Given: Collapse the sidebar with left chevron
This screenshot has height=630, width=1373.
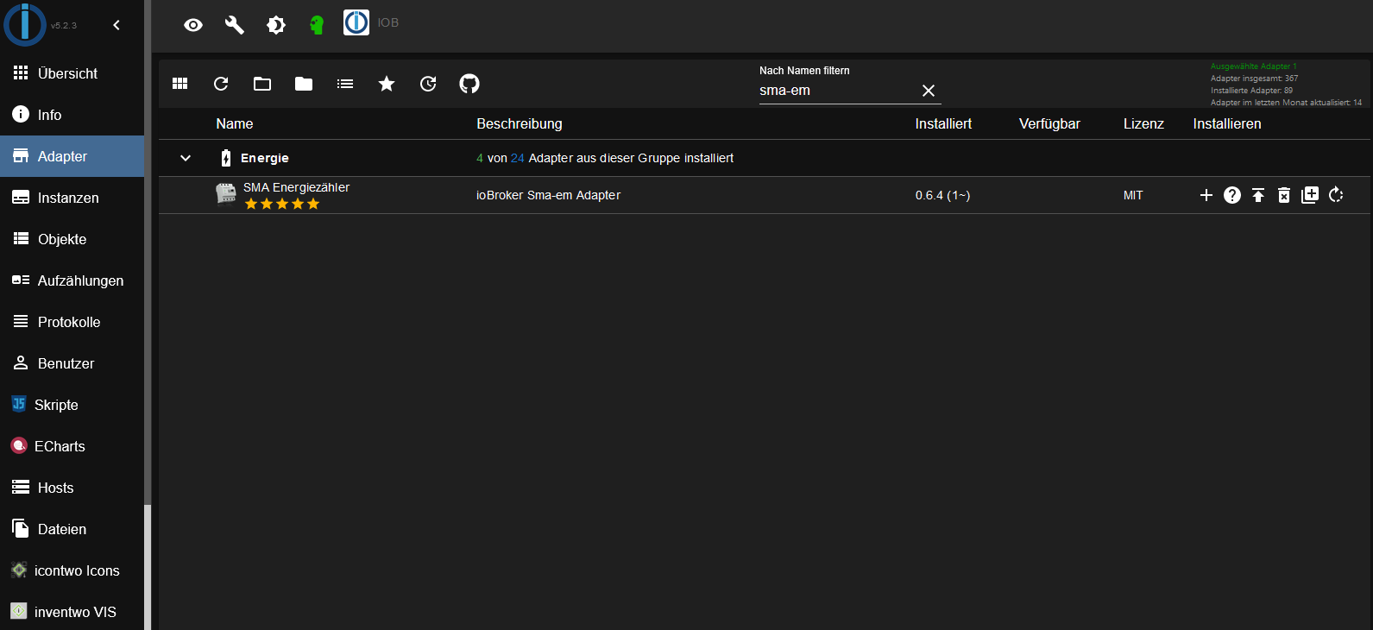Looking at the screenshot, I should tap(117, 25).
